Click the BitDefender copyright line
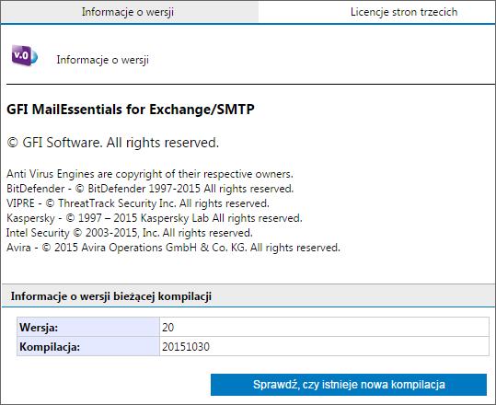 150,189
